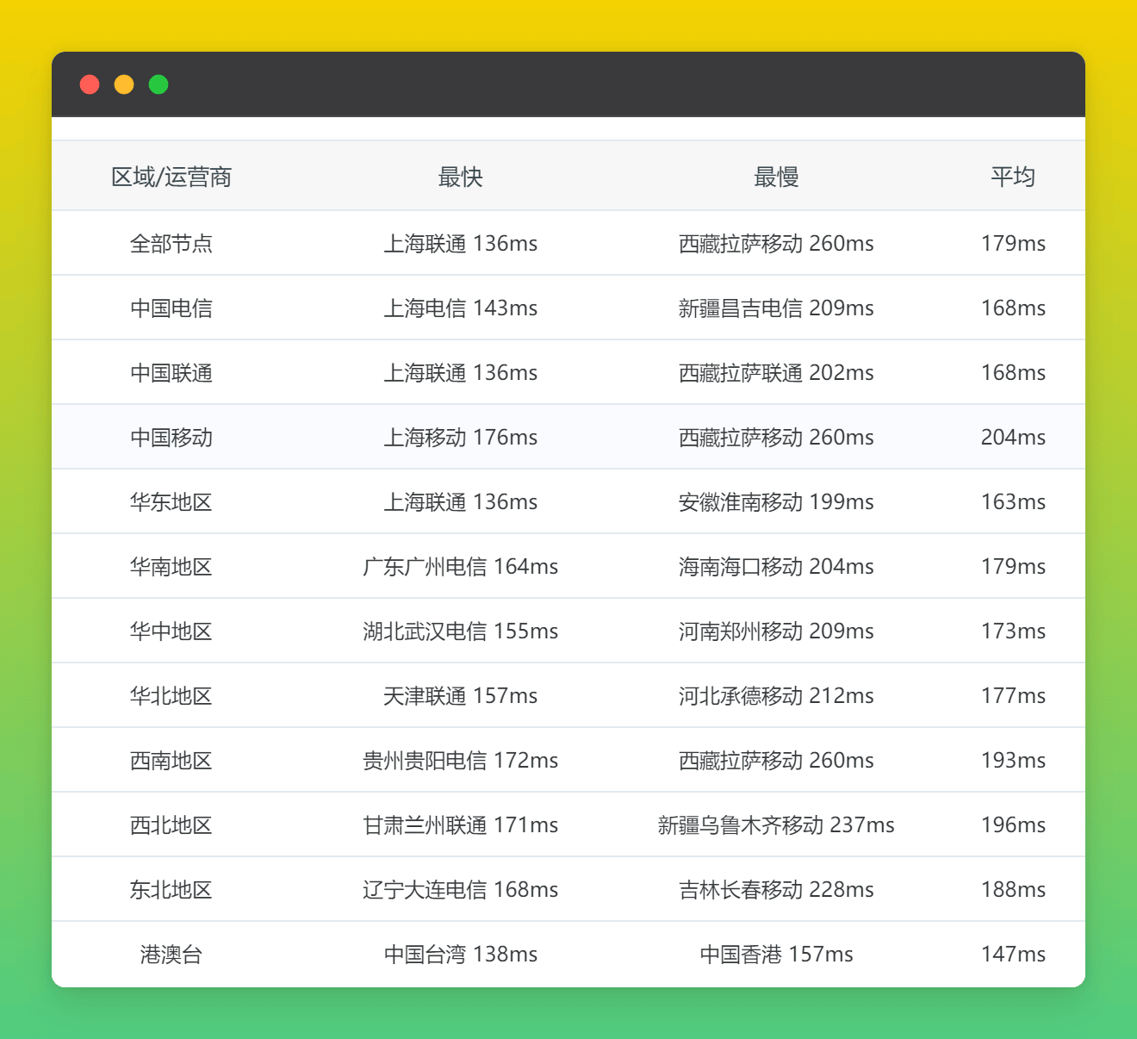Click 193ms average for 西南地区

tap(1013, 761)
